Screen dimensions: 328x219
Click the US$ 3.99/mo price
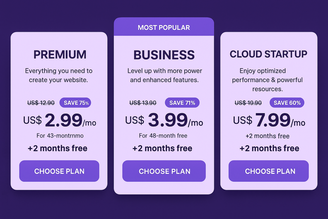(164, 120)
